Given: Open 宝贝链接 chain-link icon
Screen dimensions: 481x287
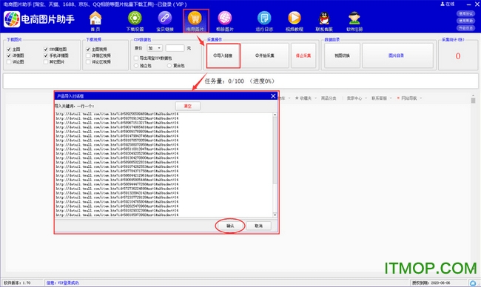Looking at the screenshot, I should 165,21.
